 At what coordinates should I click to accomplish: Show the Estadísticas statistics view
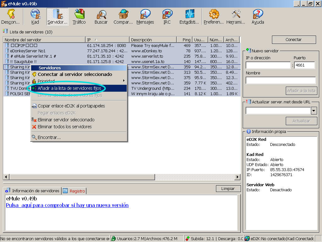pyautogui.click(x=189, y=16)
